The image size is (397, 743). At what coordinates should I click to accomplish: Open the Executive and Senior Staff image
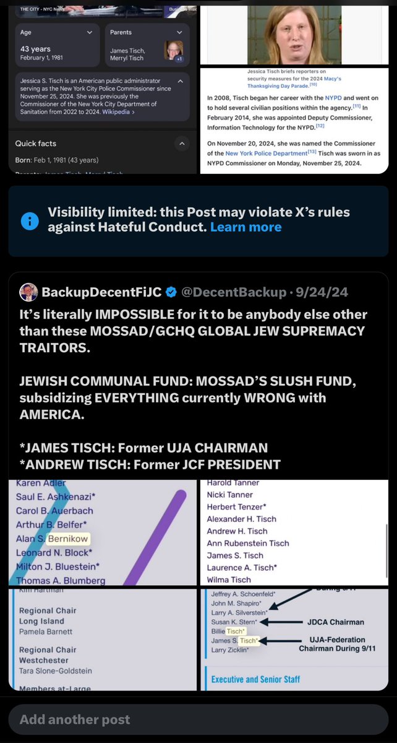[294, 639]
